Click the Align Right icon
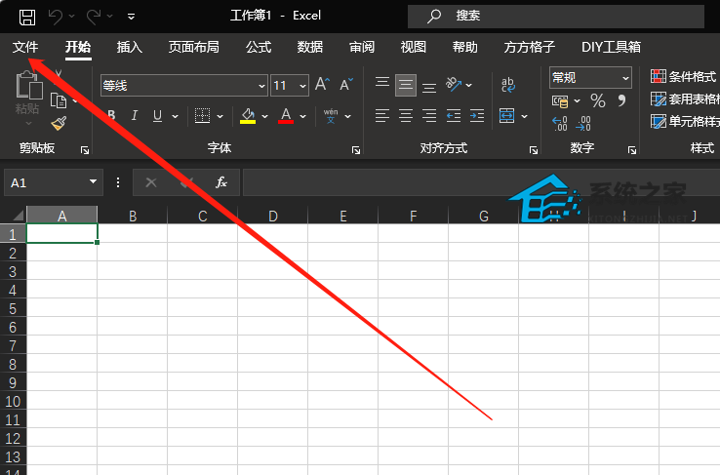The width and height of the screenshot is (720, 475). coord(429,116)
